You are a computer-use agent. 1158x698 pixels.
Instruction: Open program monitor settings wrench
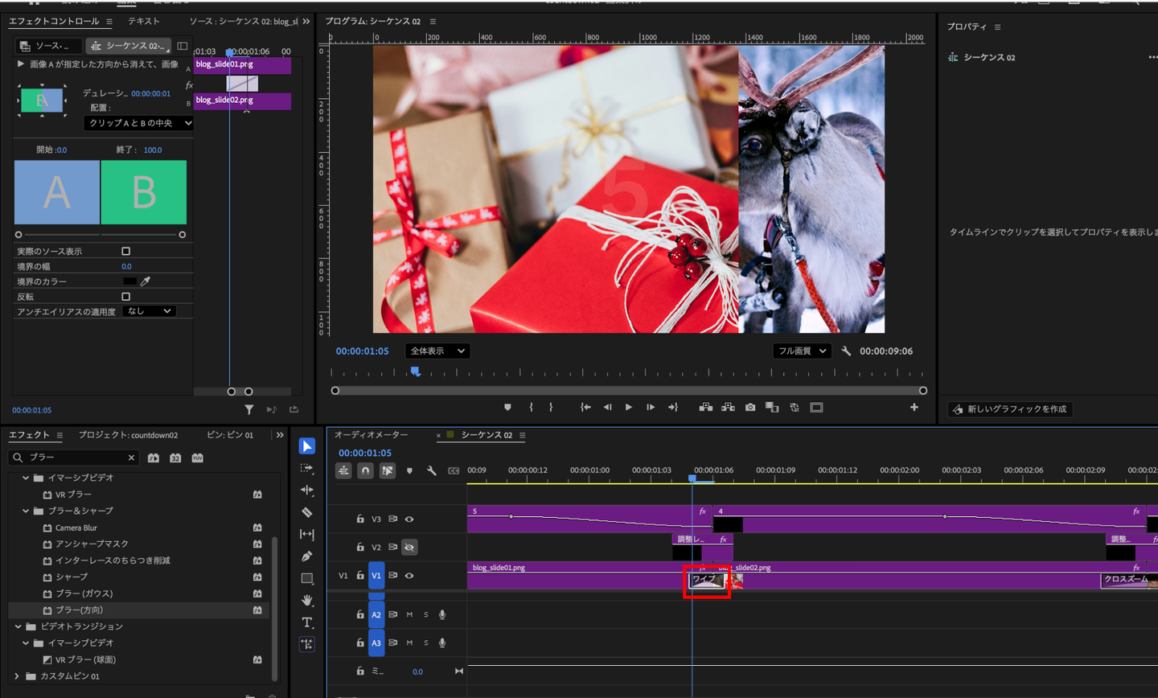point(846,351)
